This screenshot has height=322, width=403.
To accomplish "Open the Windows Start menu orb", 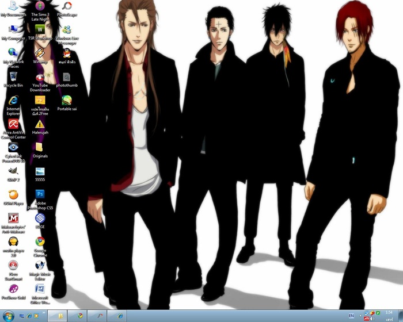I will click(x=9, y=316).
